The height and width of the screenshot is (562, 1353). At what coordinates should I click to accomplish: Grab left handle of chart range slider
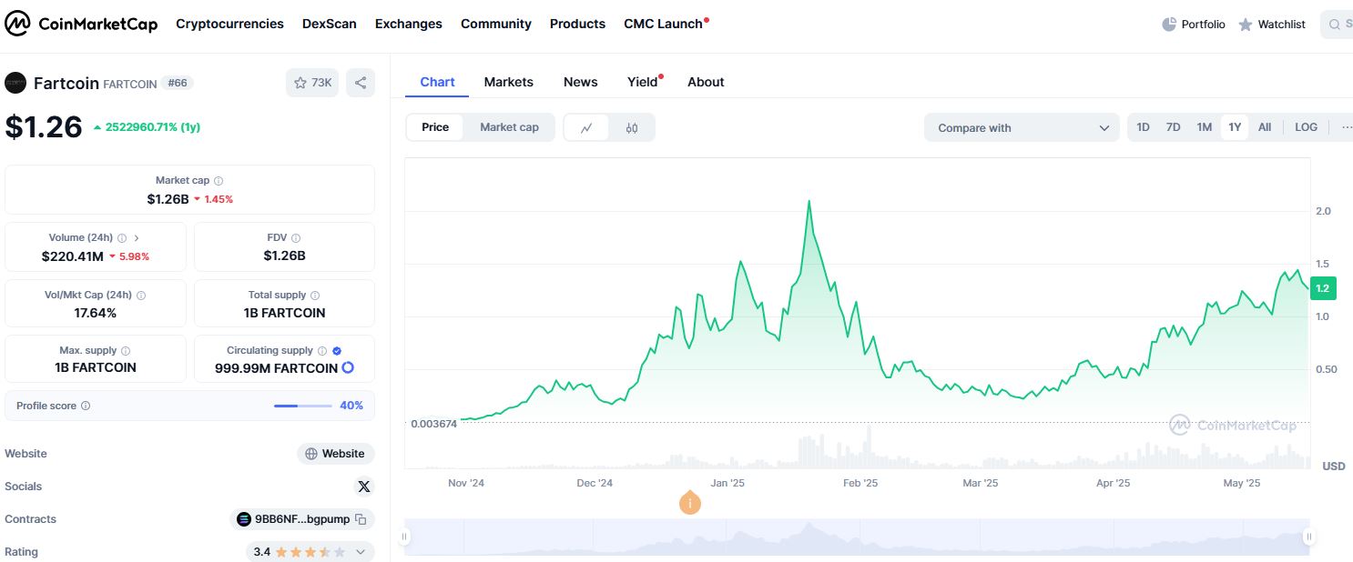[x=405, y=537]
